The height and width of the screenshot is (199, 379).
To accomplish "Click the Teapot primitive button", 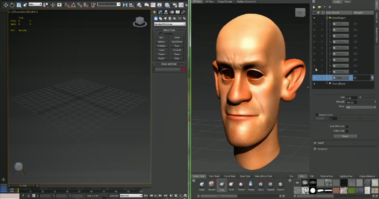I will [162, 54].
